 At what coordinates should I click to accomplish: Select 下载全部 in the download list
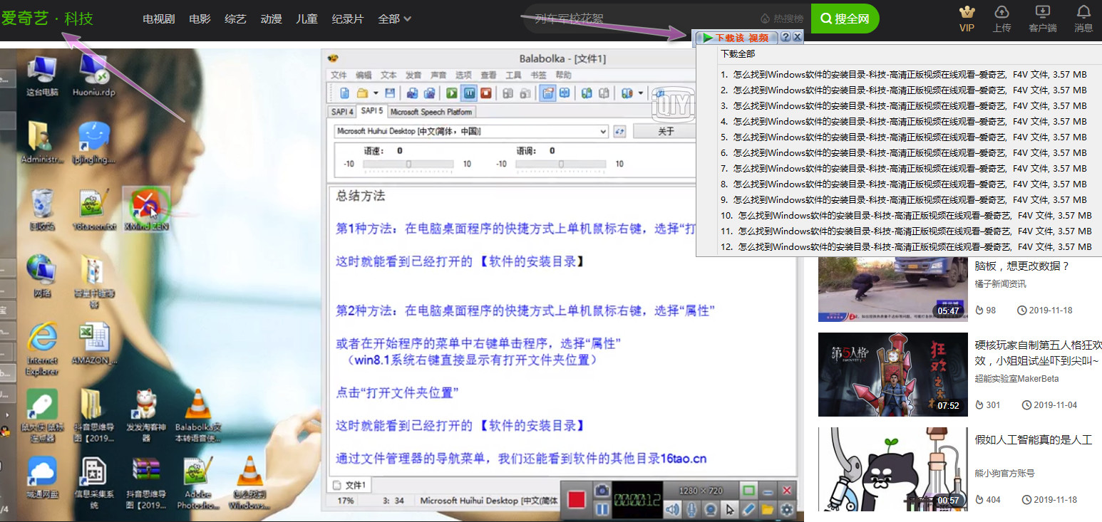click(x=738, y=54)
